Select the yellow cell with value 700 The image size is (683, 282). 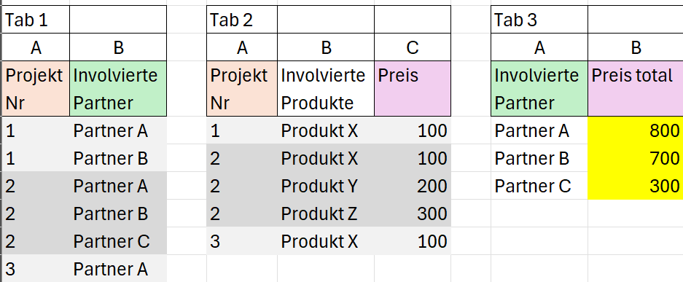pyautogui.click(x=636, y=158)
